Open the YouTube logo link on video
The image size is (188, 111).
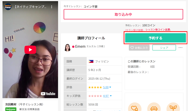click(x=48, y=94)
